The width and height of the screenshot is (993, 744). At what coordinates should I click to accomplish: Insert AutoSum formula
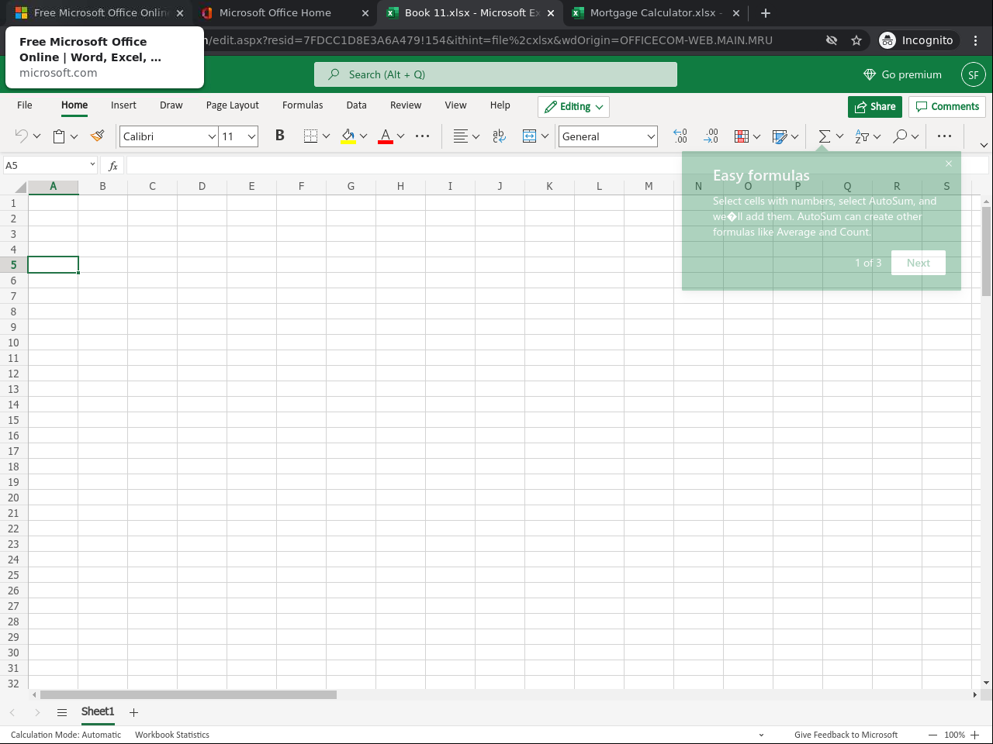click(825, 136)
